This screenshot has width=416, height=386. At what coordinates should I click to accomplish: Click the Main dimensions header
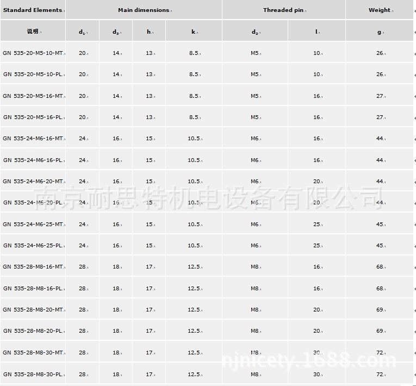144,10
